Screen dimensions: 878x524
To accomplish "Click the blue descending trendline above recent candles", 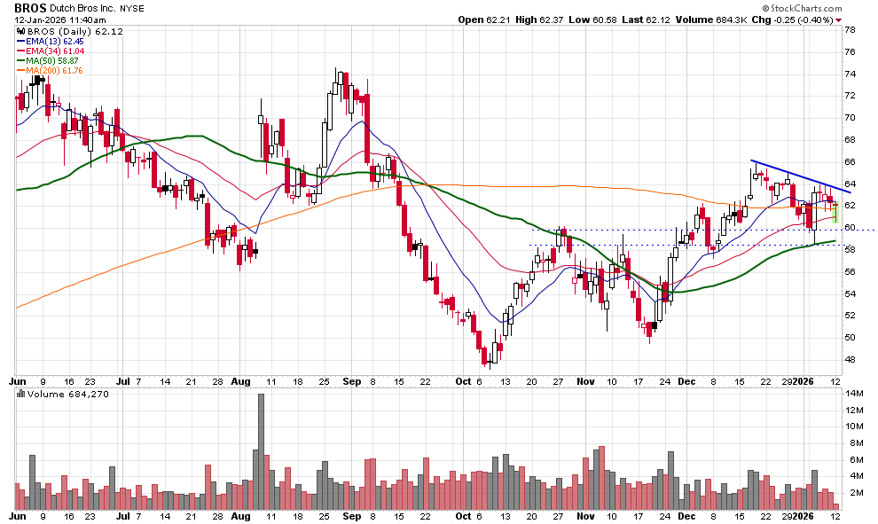I will [801, 176].
